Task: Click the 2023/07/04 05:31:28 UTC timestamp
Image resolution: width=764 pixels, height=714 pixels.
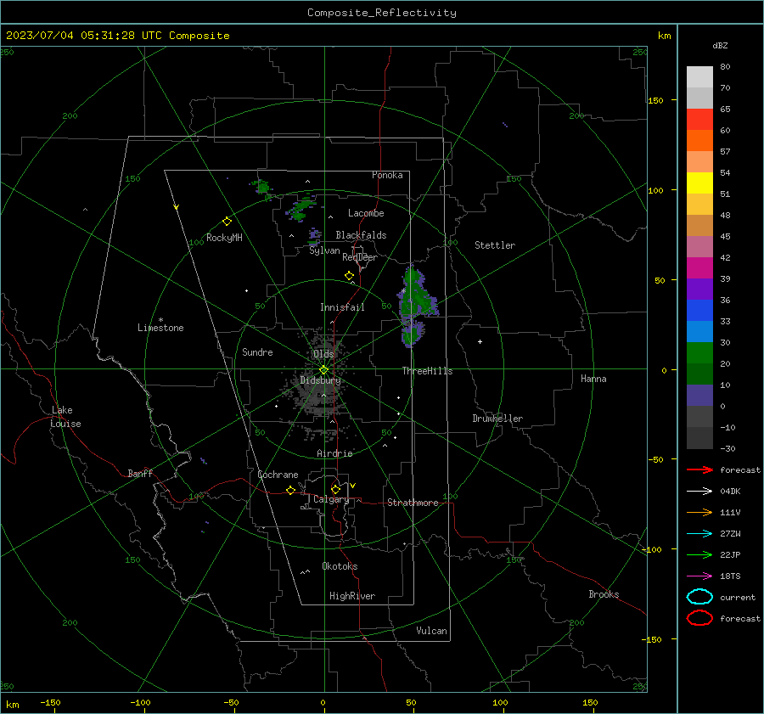Action: pos(83,36)
